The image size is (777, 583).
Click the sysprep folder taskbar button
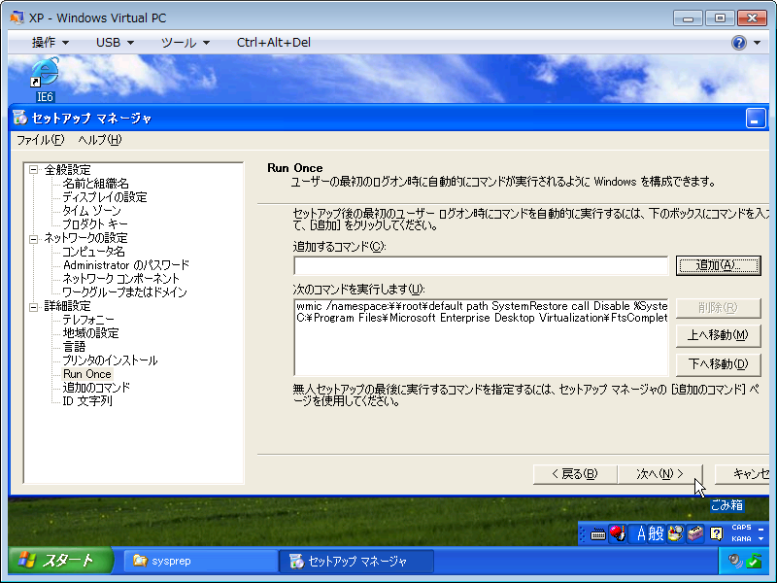point(200,562)
